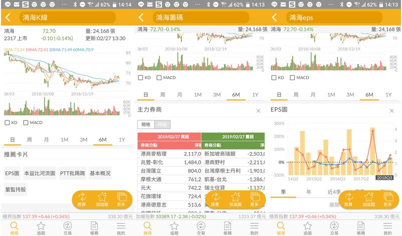This screenshot has height=236, width=402.
Task: Tap 加追蹤 star icon on the K線 screen
Action: pyautogui.click(x=102, y=199)
